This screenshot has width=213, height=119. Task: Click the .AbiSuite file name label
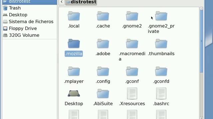[103, 103]
